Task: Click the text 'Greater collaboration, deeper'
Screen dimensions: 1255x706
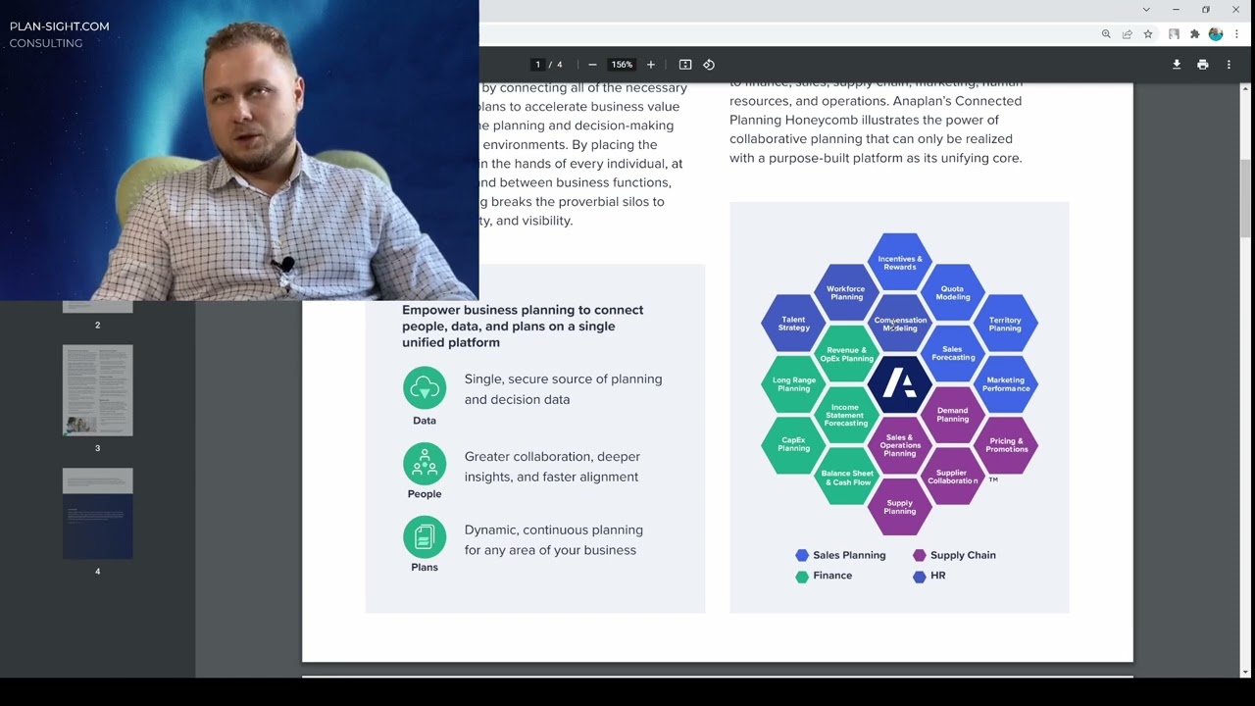Action: [x=552, y=456]
